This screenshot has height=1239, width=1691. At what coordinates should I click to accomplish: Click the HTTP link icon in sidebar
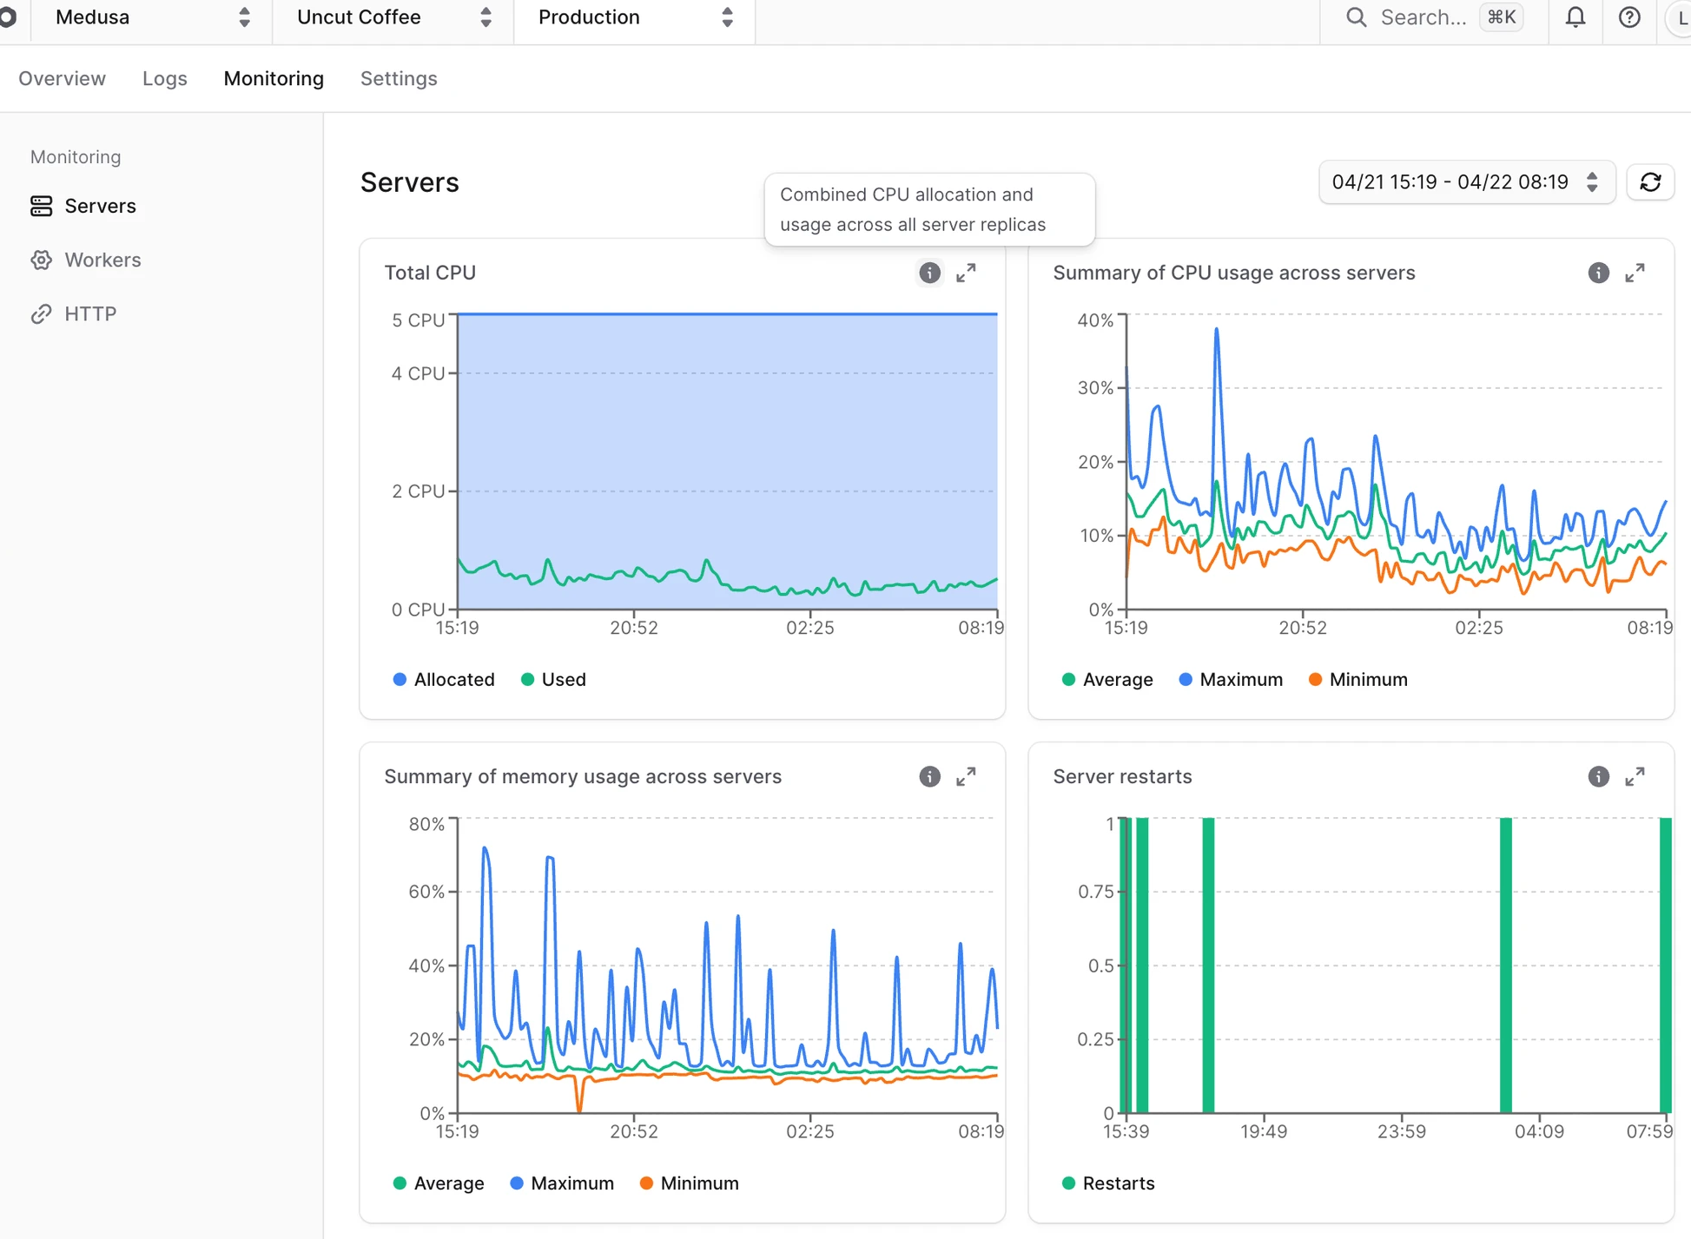pos(41,313)
